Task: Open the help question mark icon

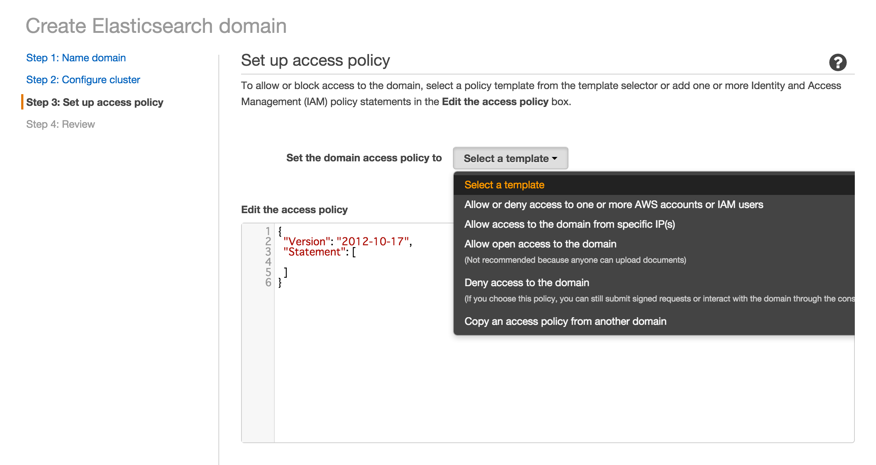Action: tap(838, 62)
